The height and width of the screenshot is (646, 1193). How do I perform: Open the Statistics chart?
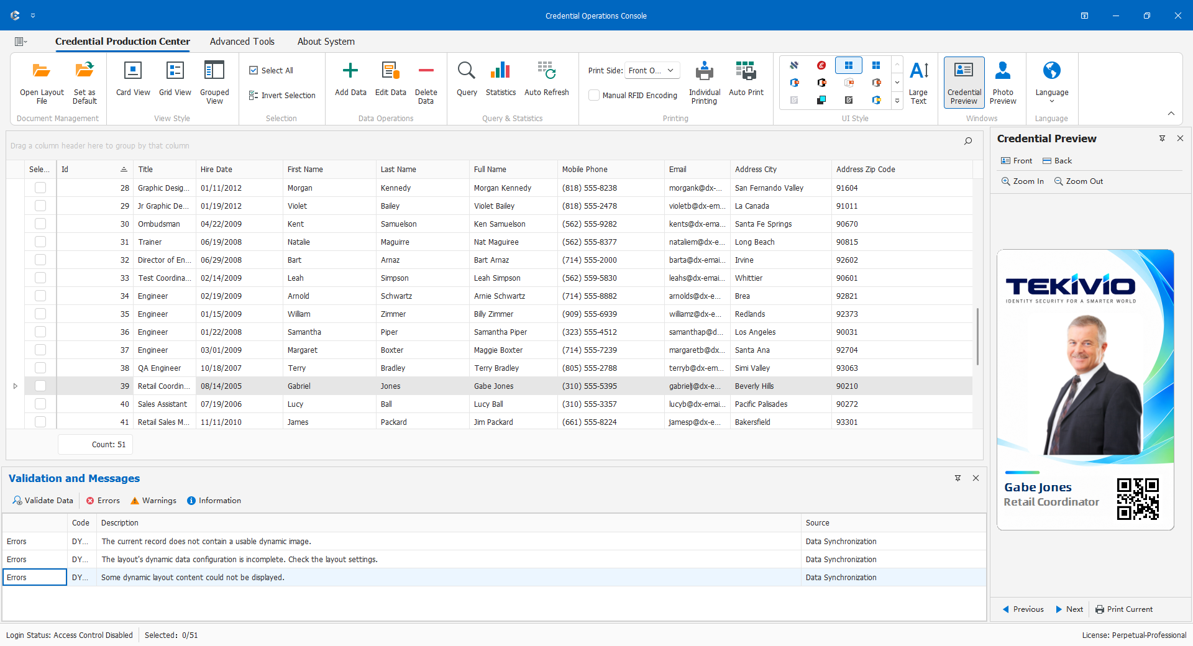(500, 80)
